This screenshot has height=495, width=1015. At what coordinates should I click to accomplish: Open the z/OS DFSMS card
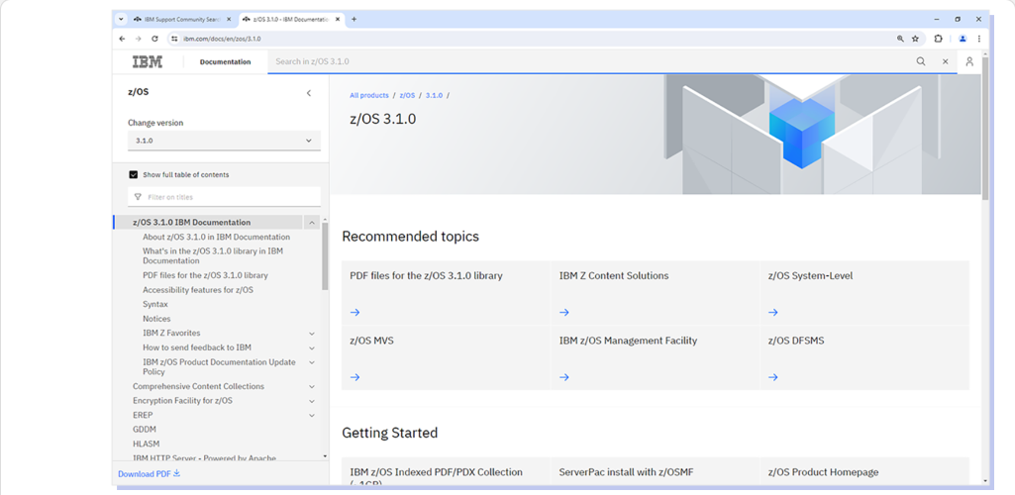tap(864, 357)
